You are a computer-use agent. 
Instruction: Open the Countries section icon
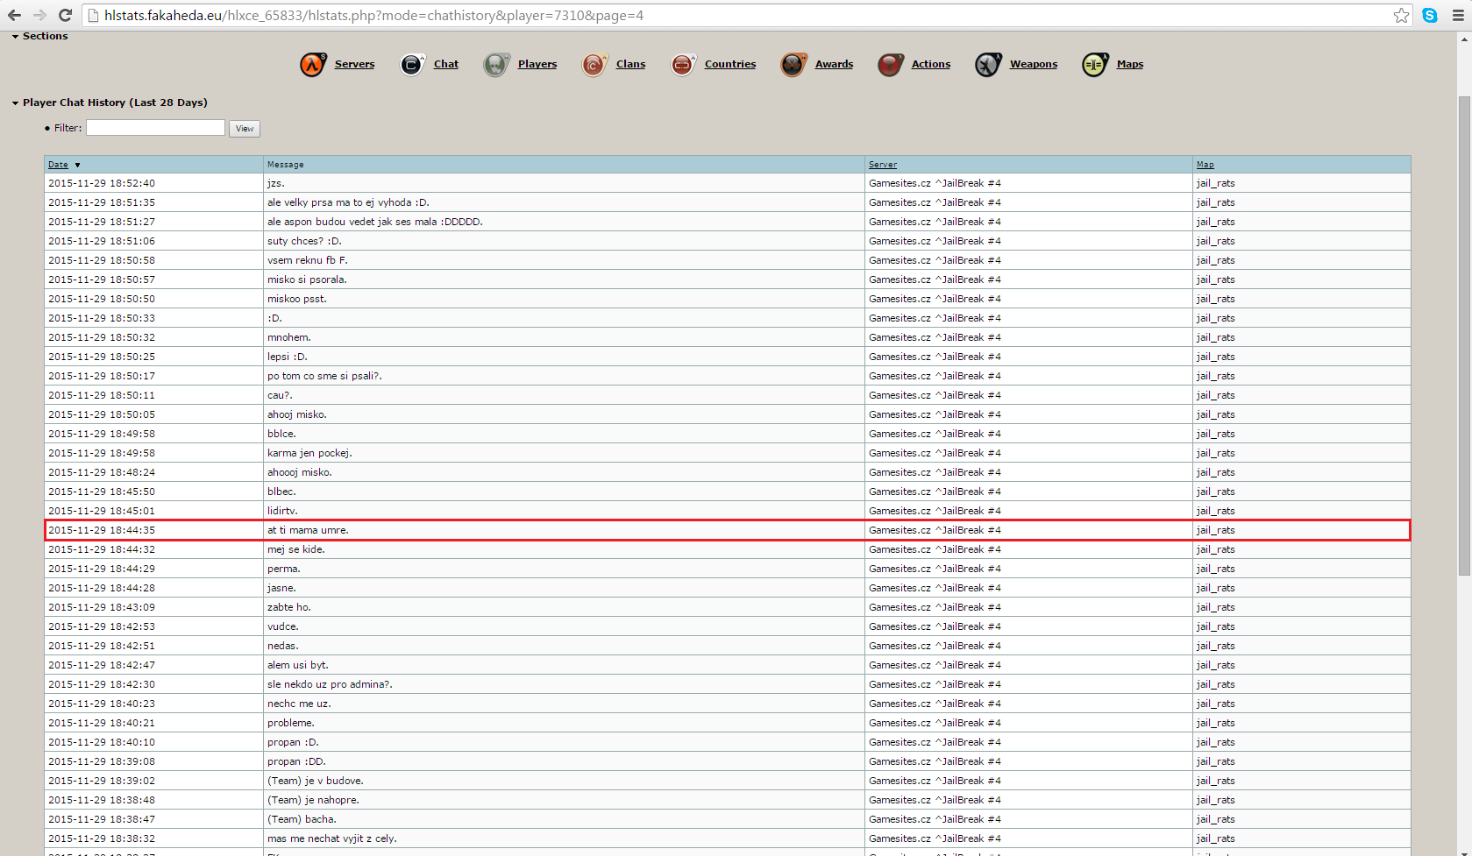coord(683,65)
